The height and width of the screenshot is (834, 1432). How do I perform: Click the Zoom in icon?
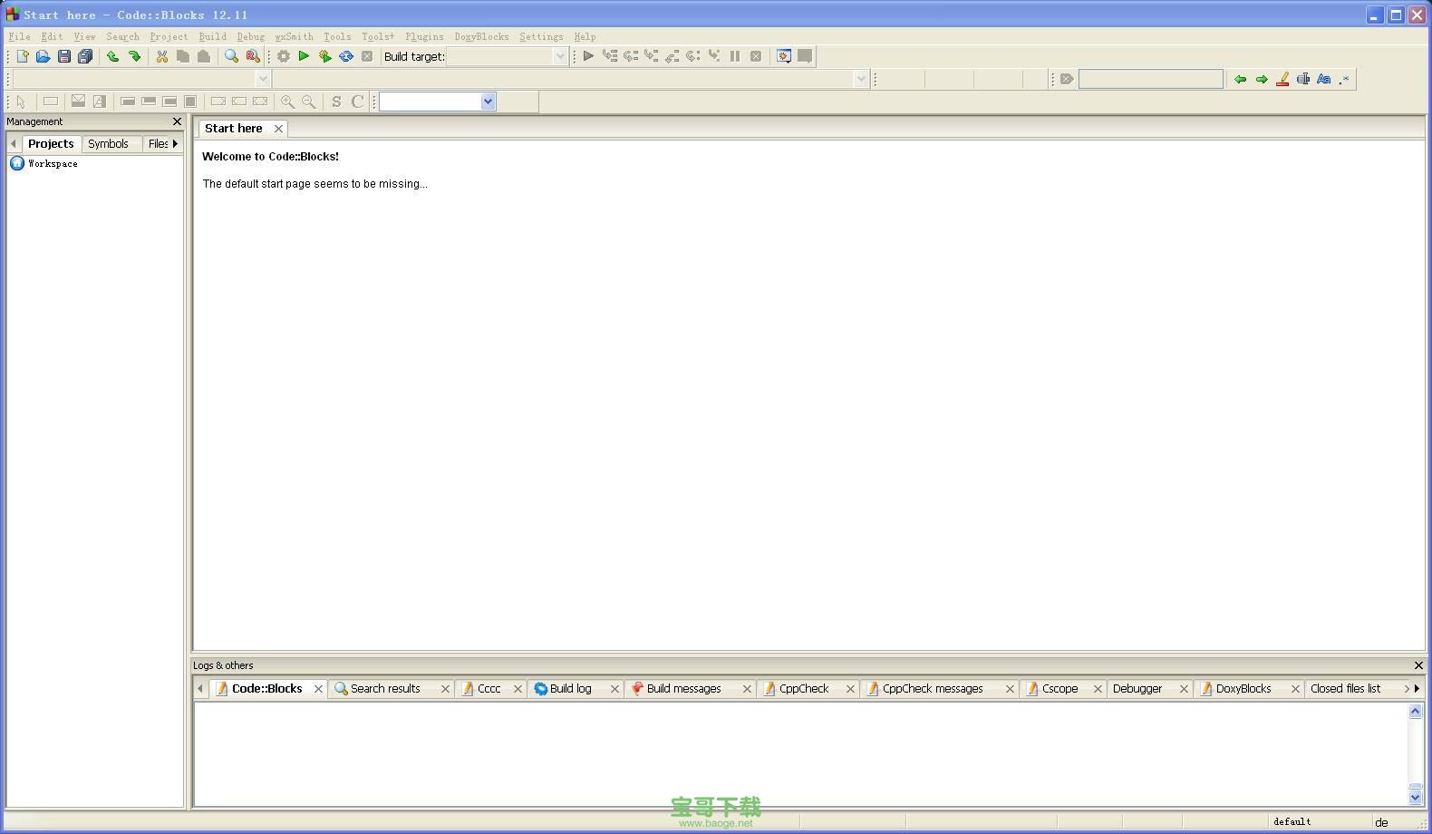click(x=287, y=102)
